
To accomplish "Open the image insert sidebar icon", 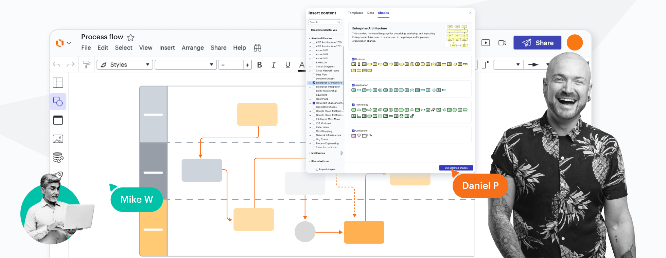I will coord(58,139).
